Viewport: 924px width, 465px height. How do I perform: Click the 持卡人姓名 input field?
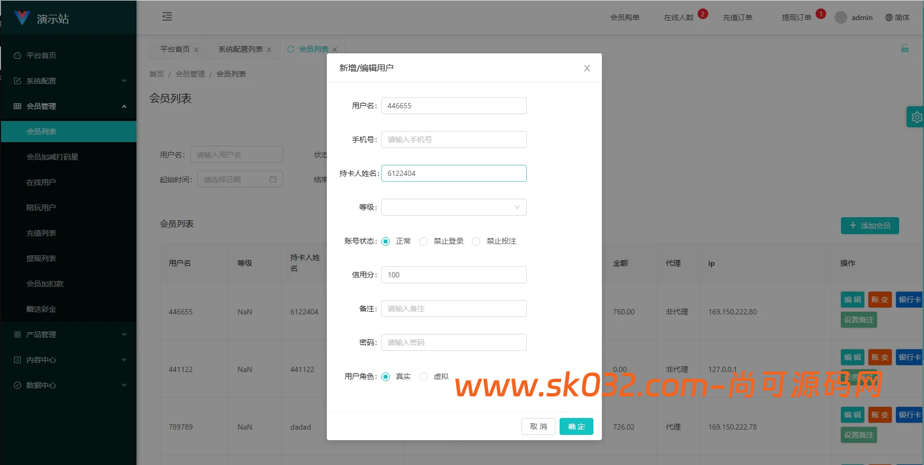pos(454,173)
